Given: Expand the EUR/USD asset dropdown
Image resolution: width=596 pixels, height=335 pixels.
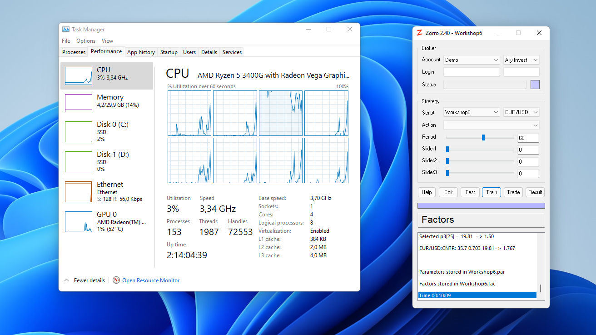Looking at the screenshot, I should click(521, 112).
